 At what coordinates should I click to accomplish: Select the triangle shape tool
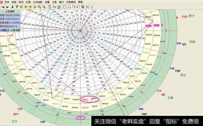coord(69,7)
